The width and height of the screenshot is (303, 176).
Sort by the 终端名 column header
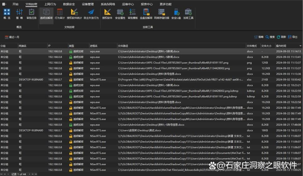click(x=33, y=46)
